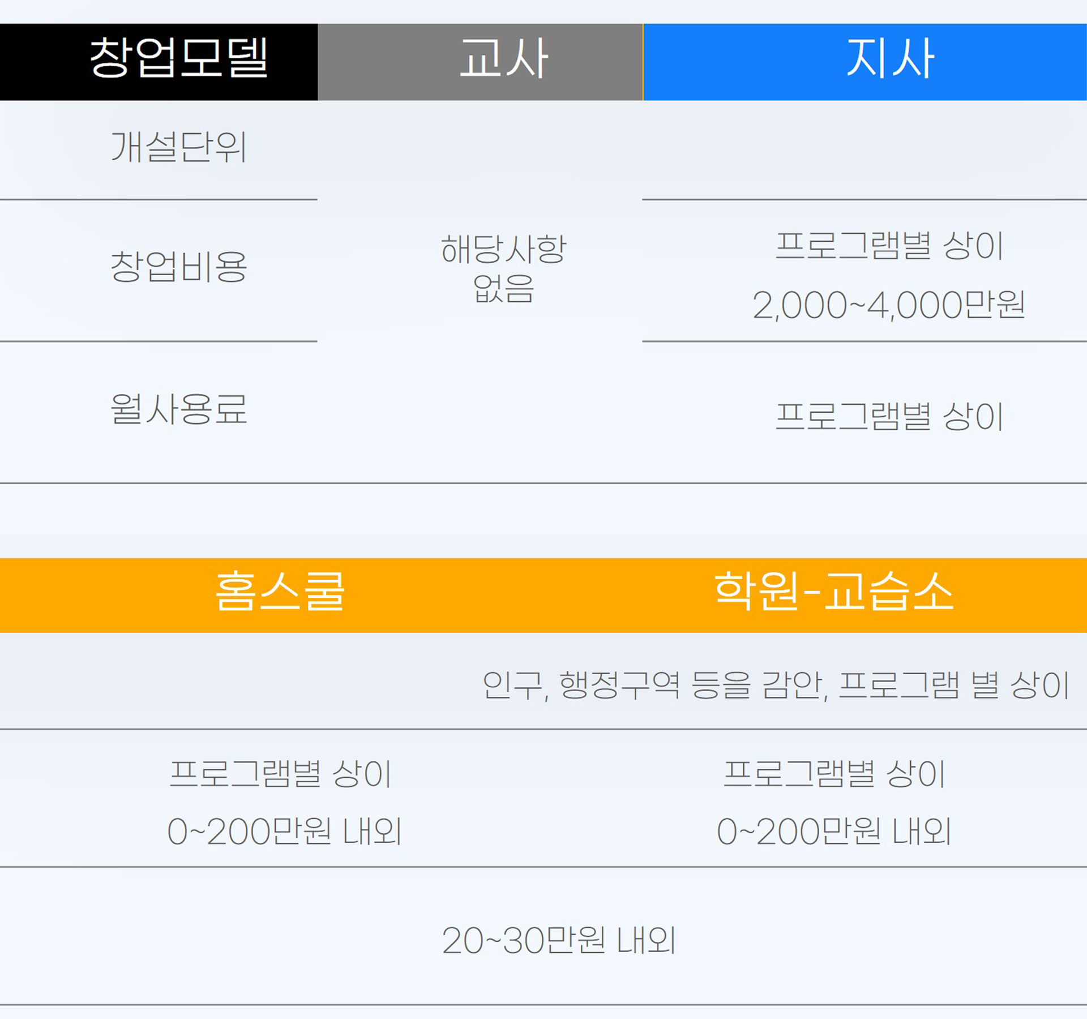Image resolution: width=1087 pixels, height=1019 pixels.
Task: Select the blue 지사 column header
Action: tap(865, 62)
